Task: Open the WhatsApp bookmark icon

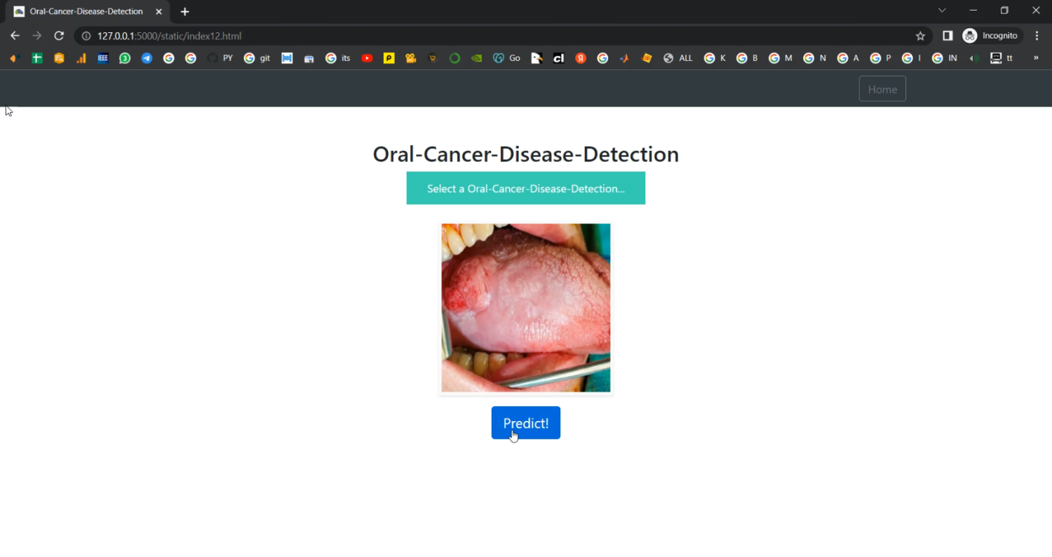Action: click(x=124, y=58)
